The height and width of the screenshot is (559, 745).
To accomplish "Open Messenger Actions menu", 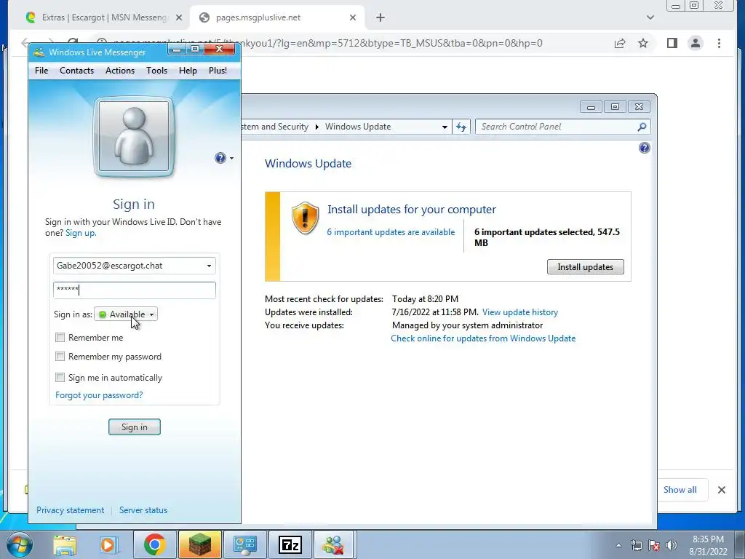I will [x=120, y=71].
